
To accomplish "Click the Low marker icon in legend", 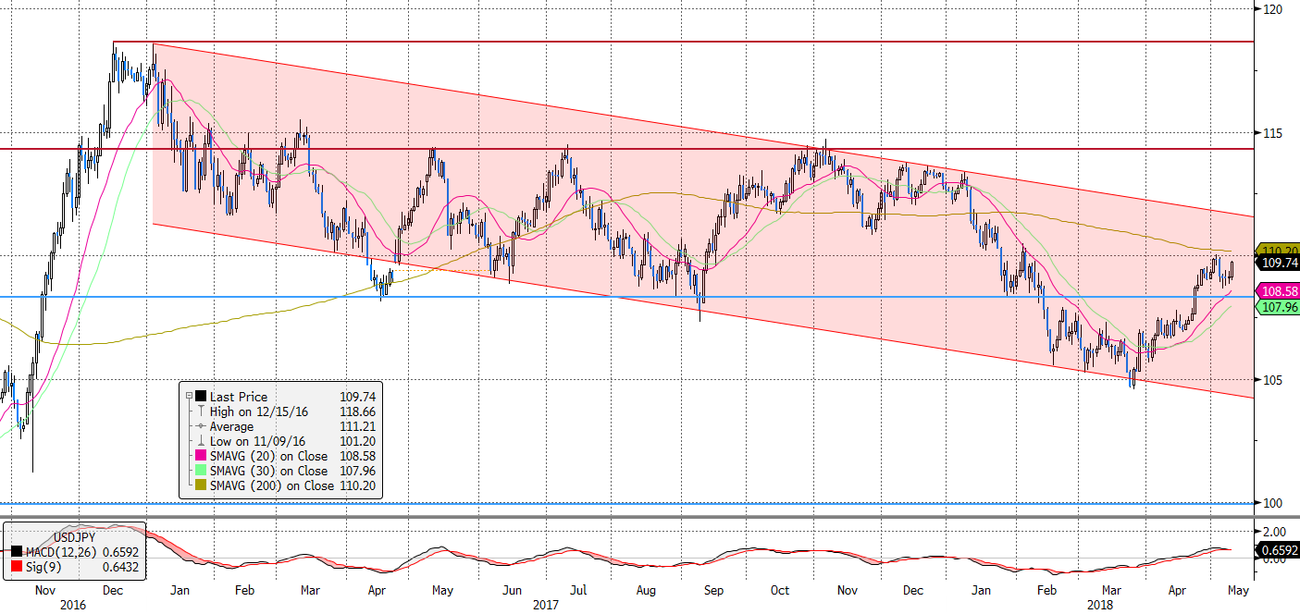I will (x=201, y=441).
